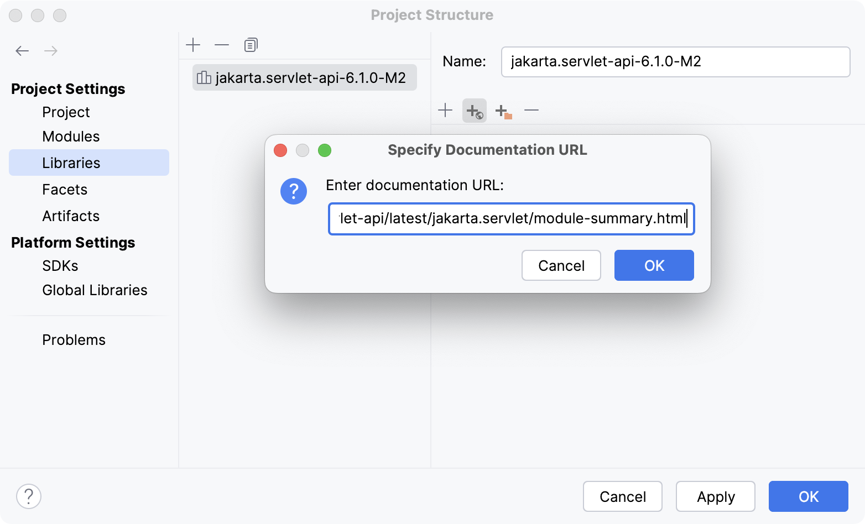Confirm the documentation URL with OK
This screenshot has width=865, height=524.
(654, 265)
